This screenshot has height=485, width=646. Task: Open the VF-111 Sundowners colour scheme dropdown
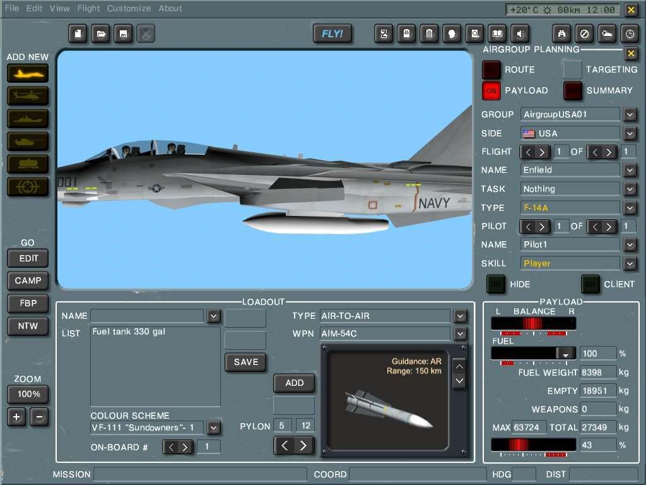(213, 428)
